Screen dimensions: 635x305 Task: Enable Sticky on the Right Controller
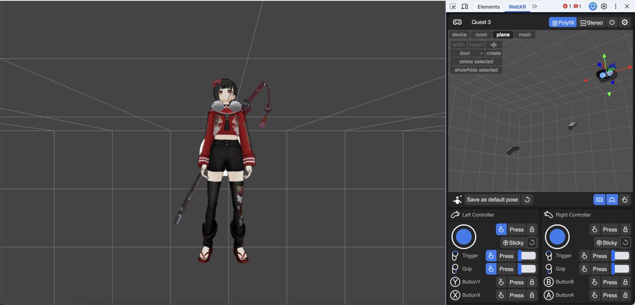606,243
